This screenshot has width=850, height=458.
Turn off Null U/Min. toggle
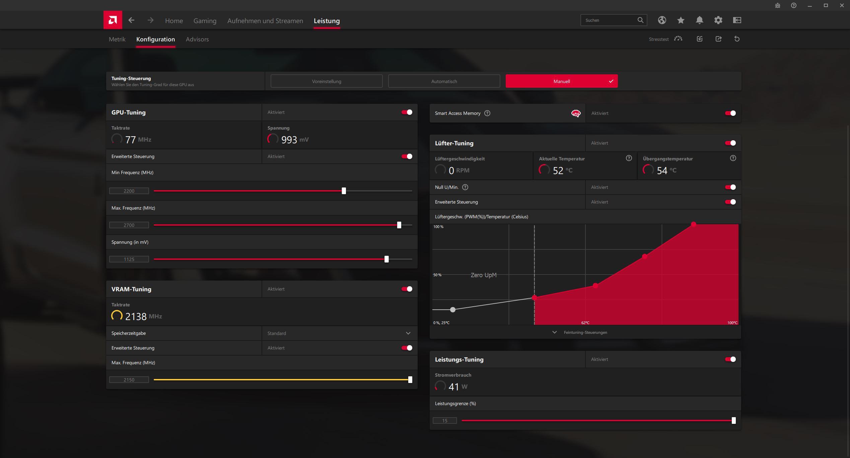point(730,187)
